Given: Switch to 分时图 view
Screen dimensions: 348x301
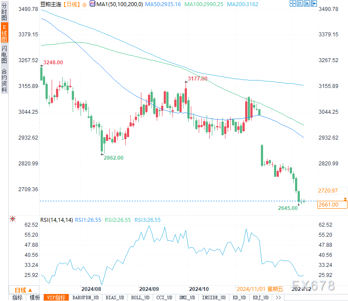Looking at the screenshot, I should coord(4,11).
